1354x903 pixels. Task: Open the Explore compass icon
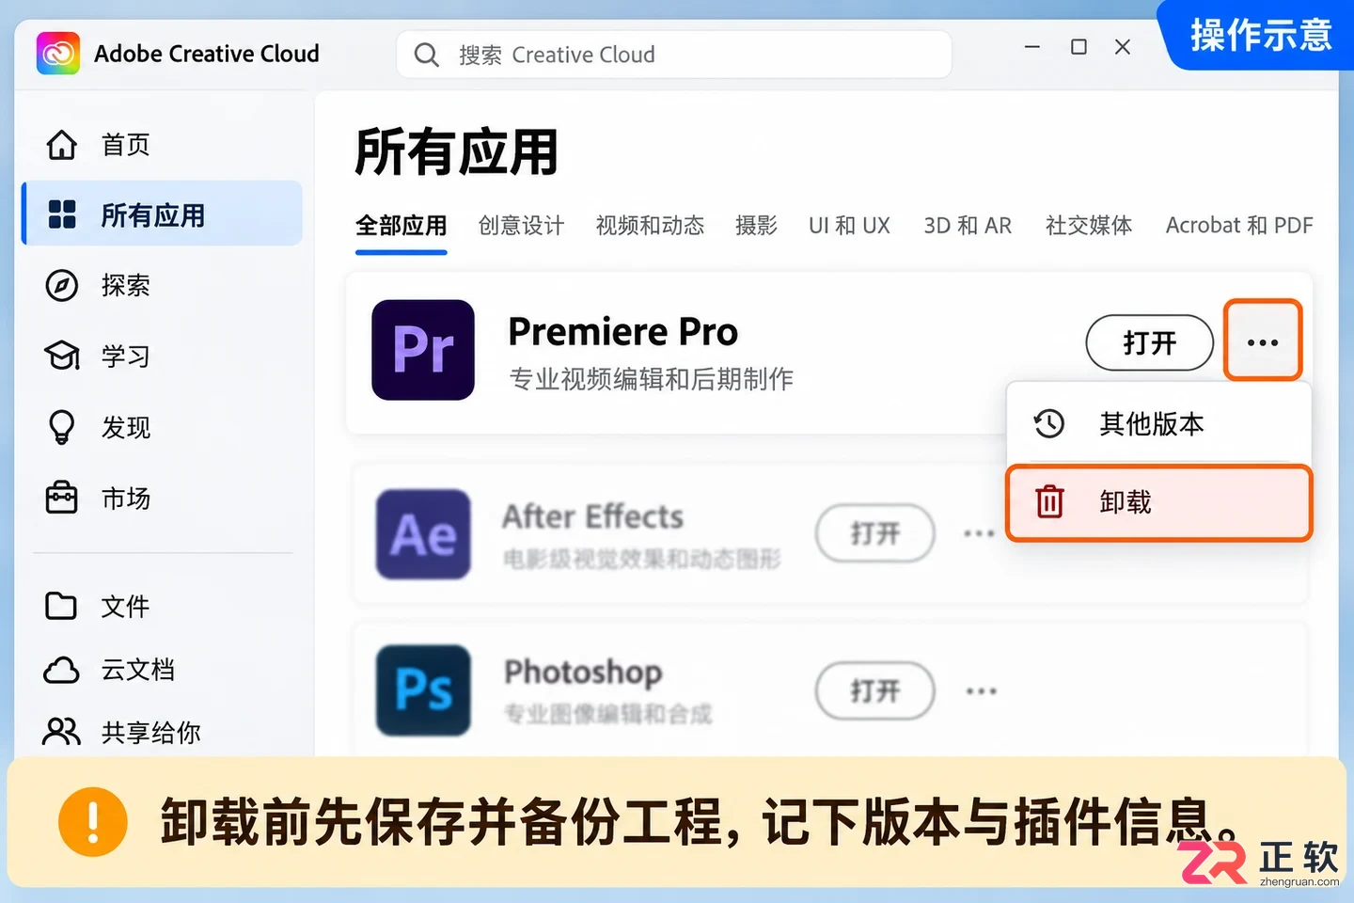(x=62, y=285)
